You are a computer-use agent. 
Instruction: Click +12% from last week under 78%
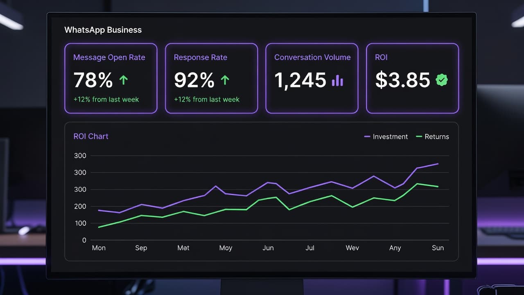tap(106, 100)
